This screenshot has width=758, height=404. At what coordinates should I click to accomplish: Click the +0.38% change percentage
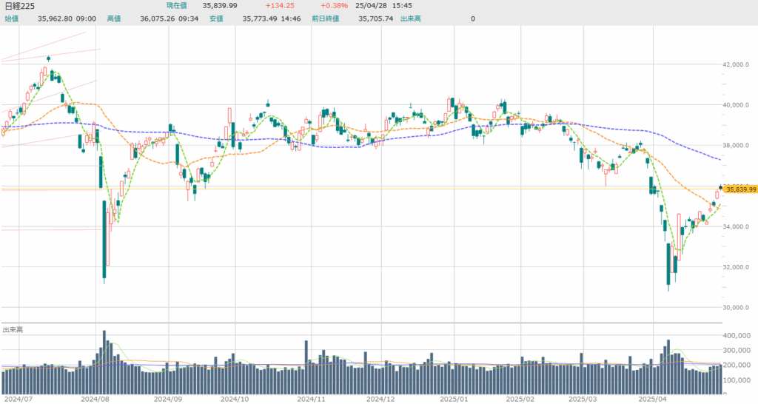coord(334,6)
